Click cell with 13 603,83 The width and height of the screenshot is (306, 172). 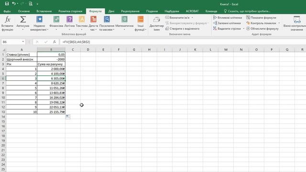pyautogui.click(x=51, y=93)
